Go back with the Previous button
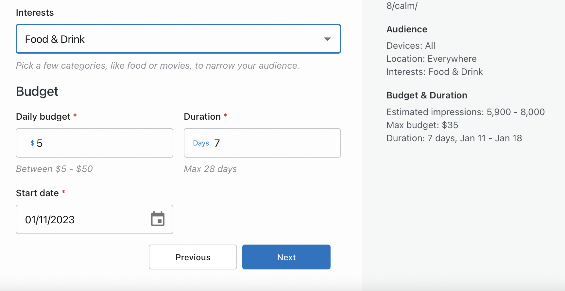The height and width of the screenshot is (291, 565). 193,257
